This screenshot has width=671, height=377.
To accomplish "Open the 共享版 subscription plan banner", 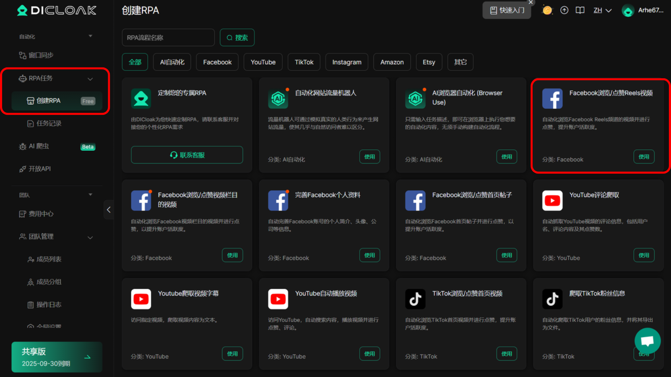I will [57, 357].
